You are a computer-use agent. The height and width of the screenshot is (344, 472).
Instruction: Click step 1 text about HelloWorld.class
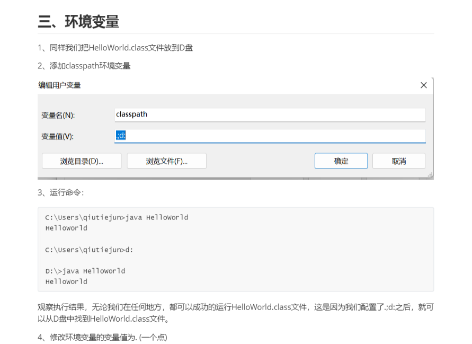115,48
